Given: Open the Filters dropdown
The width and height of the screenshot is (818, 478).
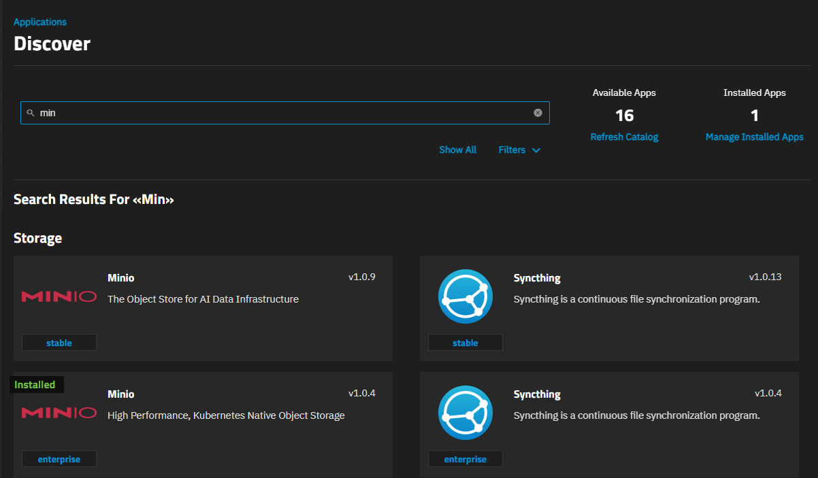Looking at the screenshot, I should click(x=519, y=150).
